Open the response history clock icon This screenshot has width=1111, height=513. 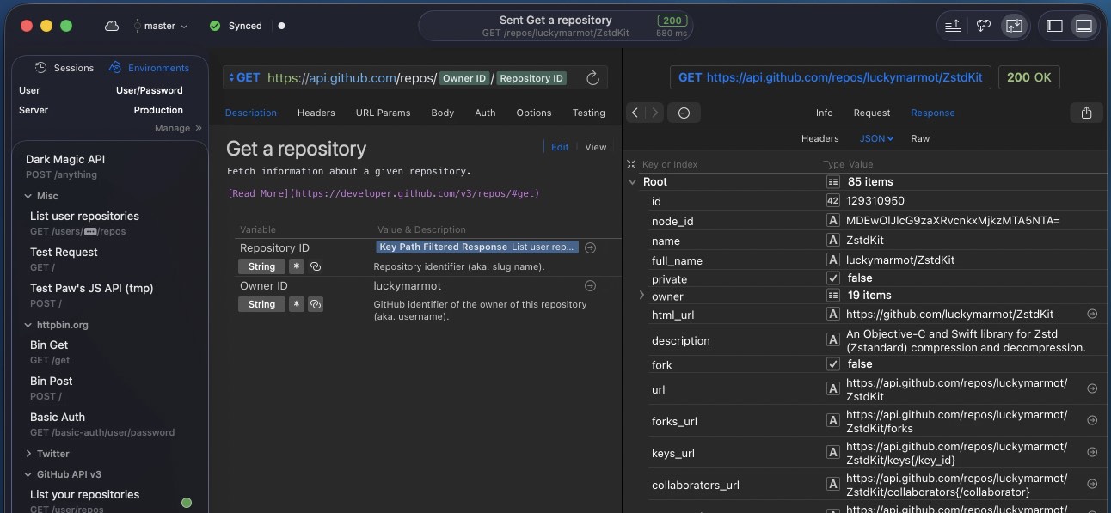(x=684, y=113)
